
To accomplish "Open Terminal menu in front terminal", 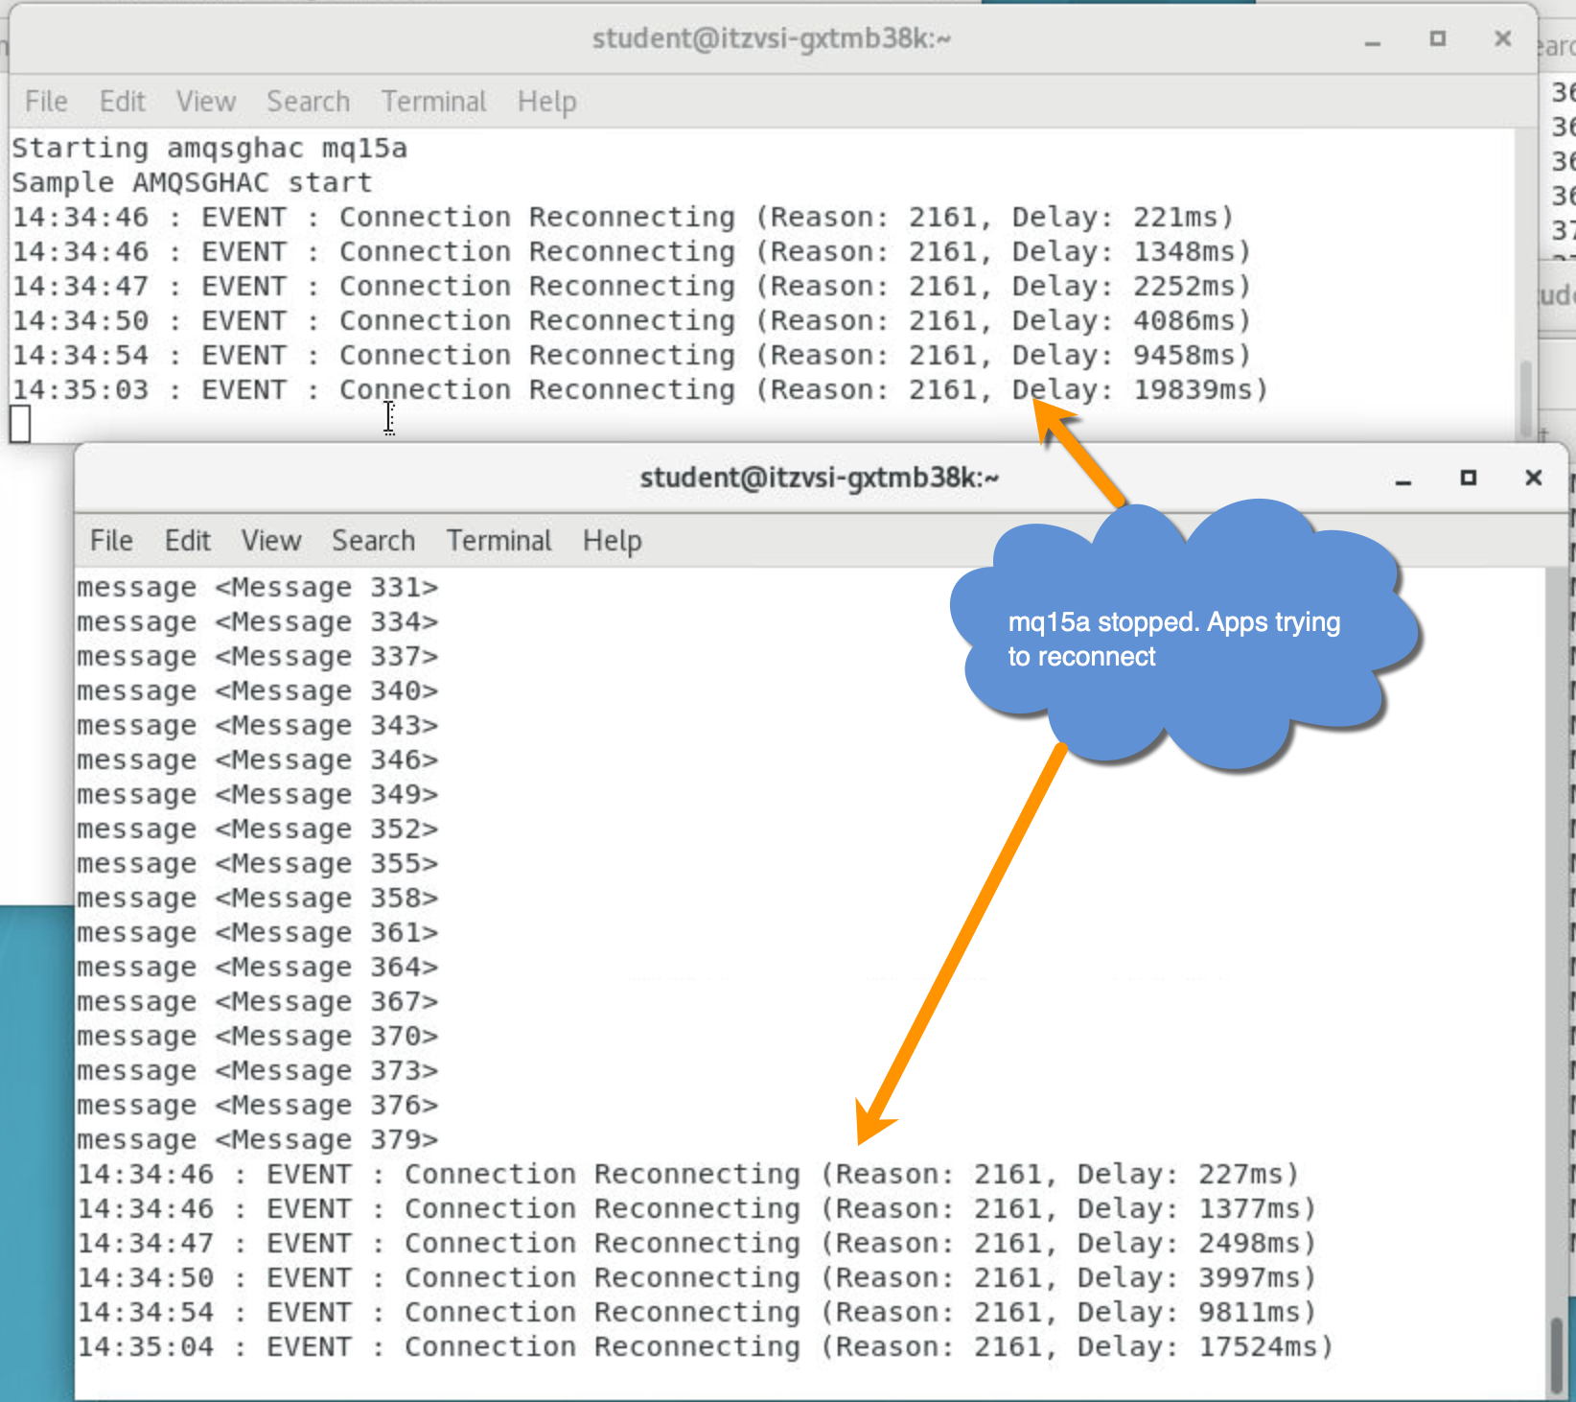I will [x=498, y=541].
